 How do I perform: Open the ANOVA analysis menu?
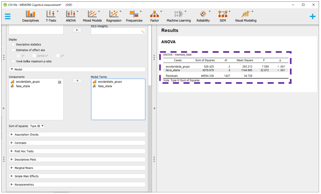click(71, 16)
